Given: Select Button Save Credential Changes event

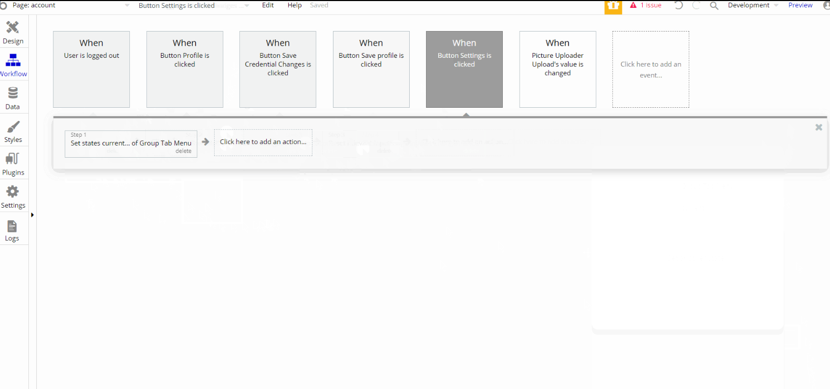Looking at the screenshot, I should pos(278,69).
